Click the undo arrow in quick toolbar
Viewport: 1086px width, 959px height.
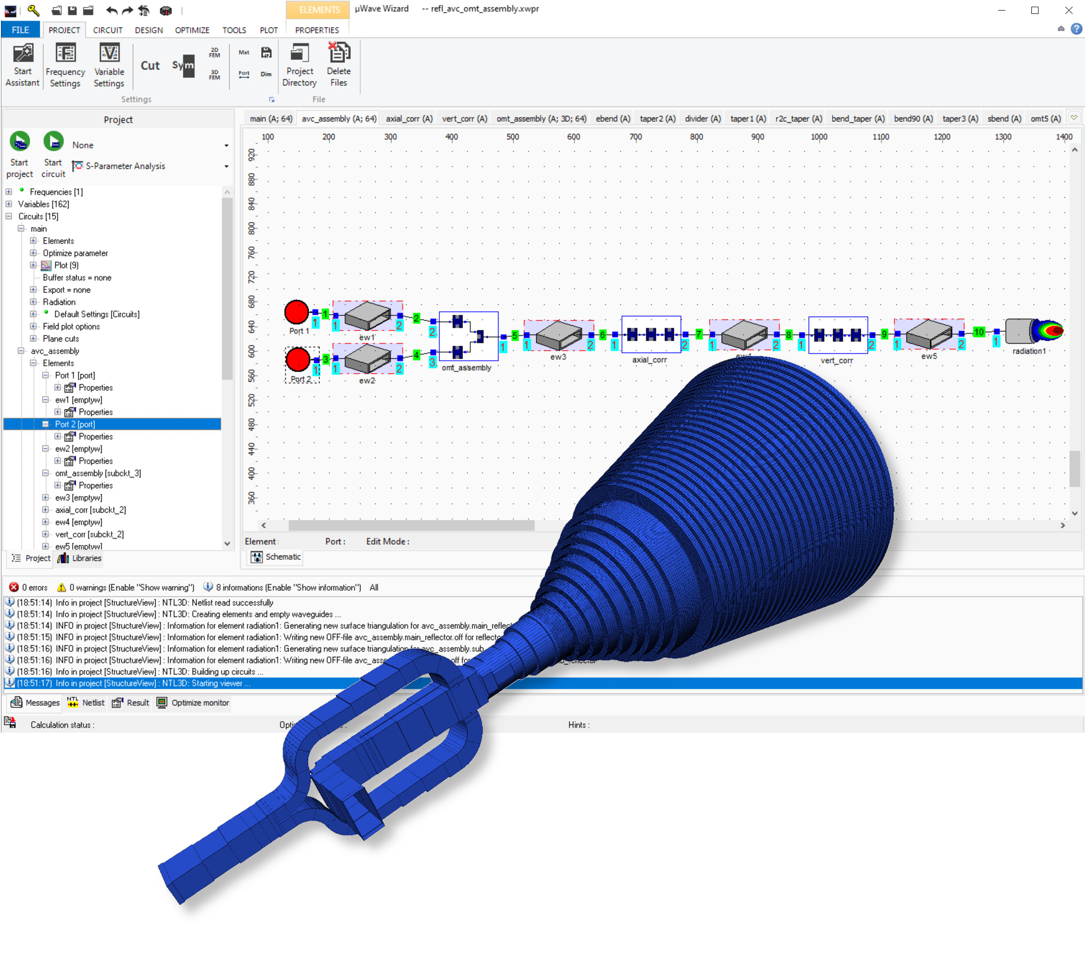[x=112, y=10]
